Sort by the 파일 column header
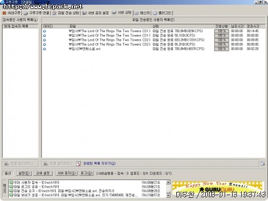 coord(109,26)
